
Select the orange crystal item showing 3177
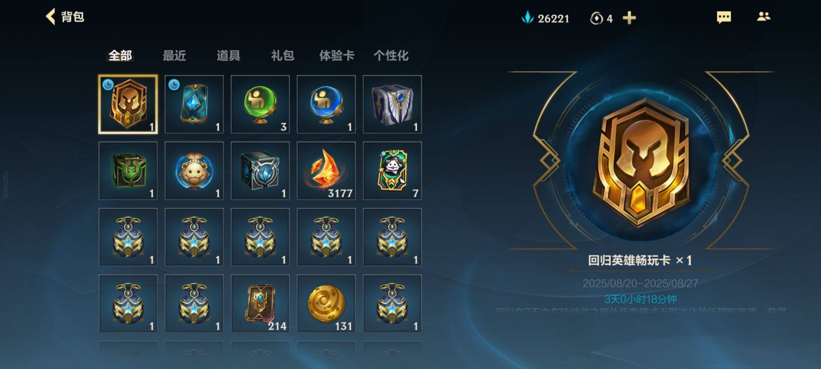(326, 171)
